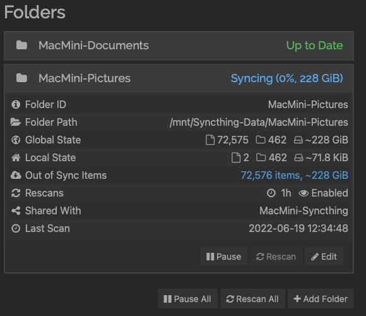Click the globe icon next to Global State

tap(16, 140)
